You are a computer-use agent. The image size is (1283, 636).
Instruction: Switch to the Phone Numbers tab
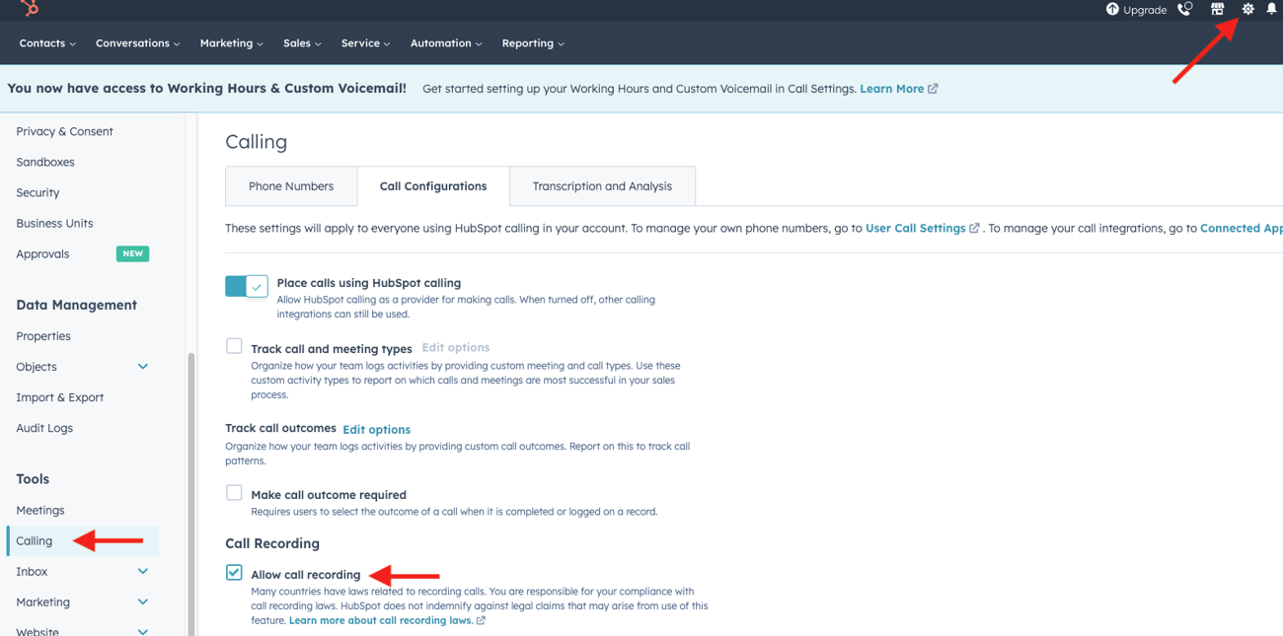coord(291,185)
